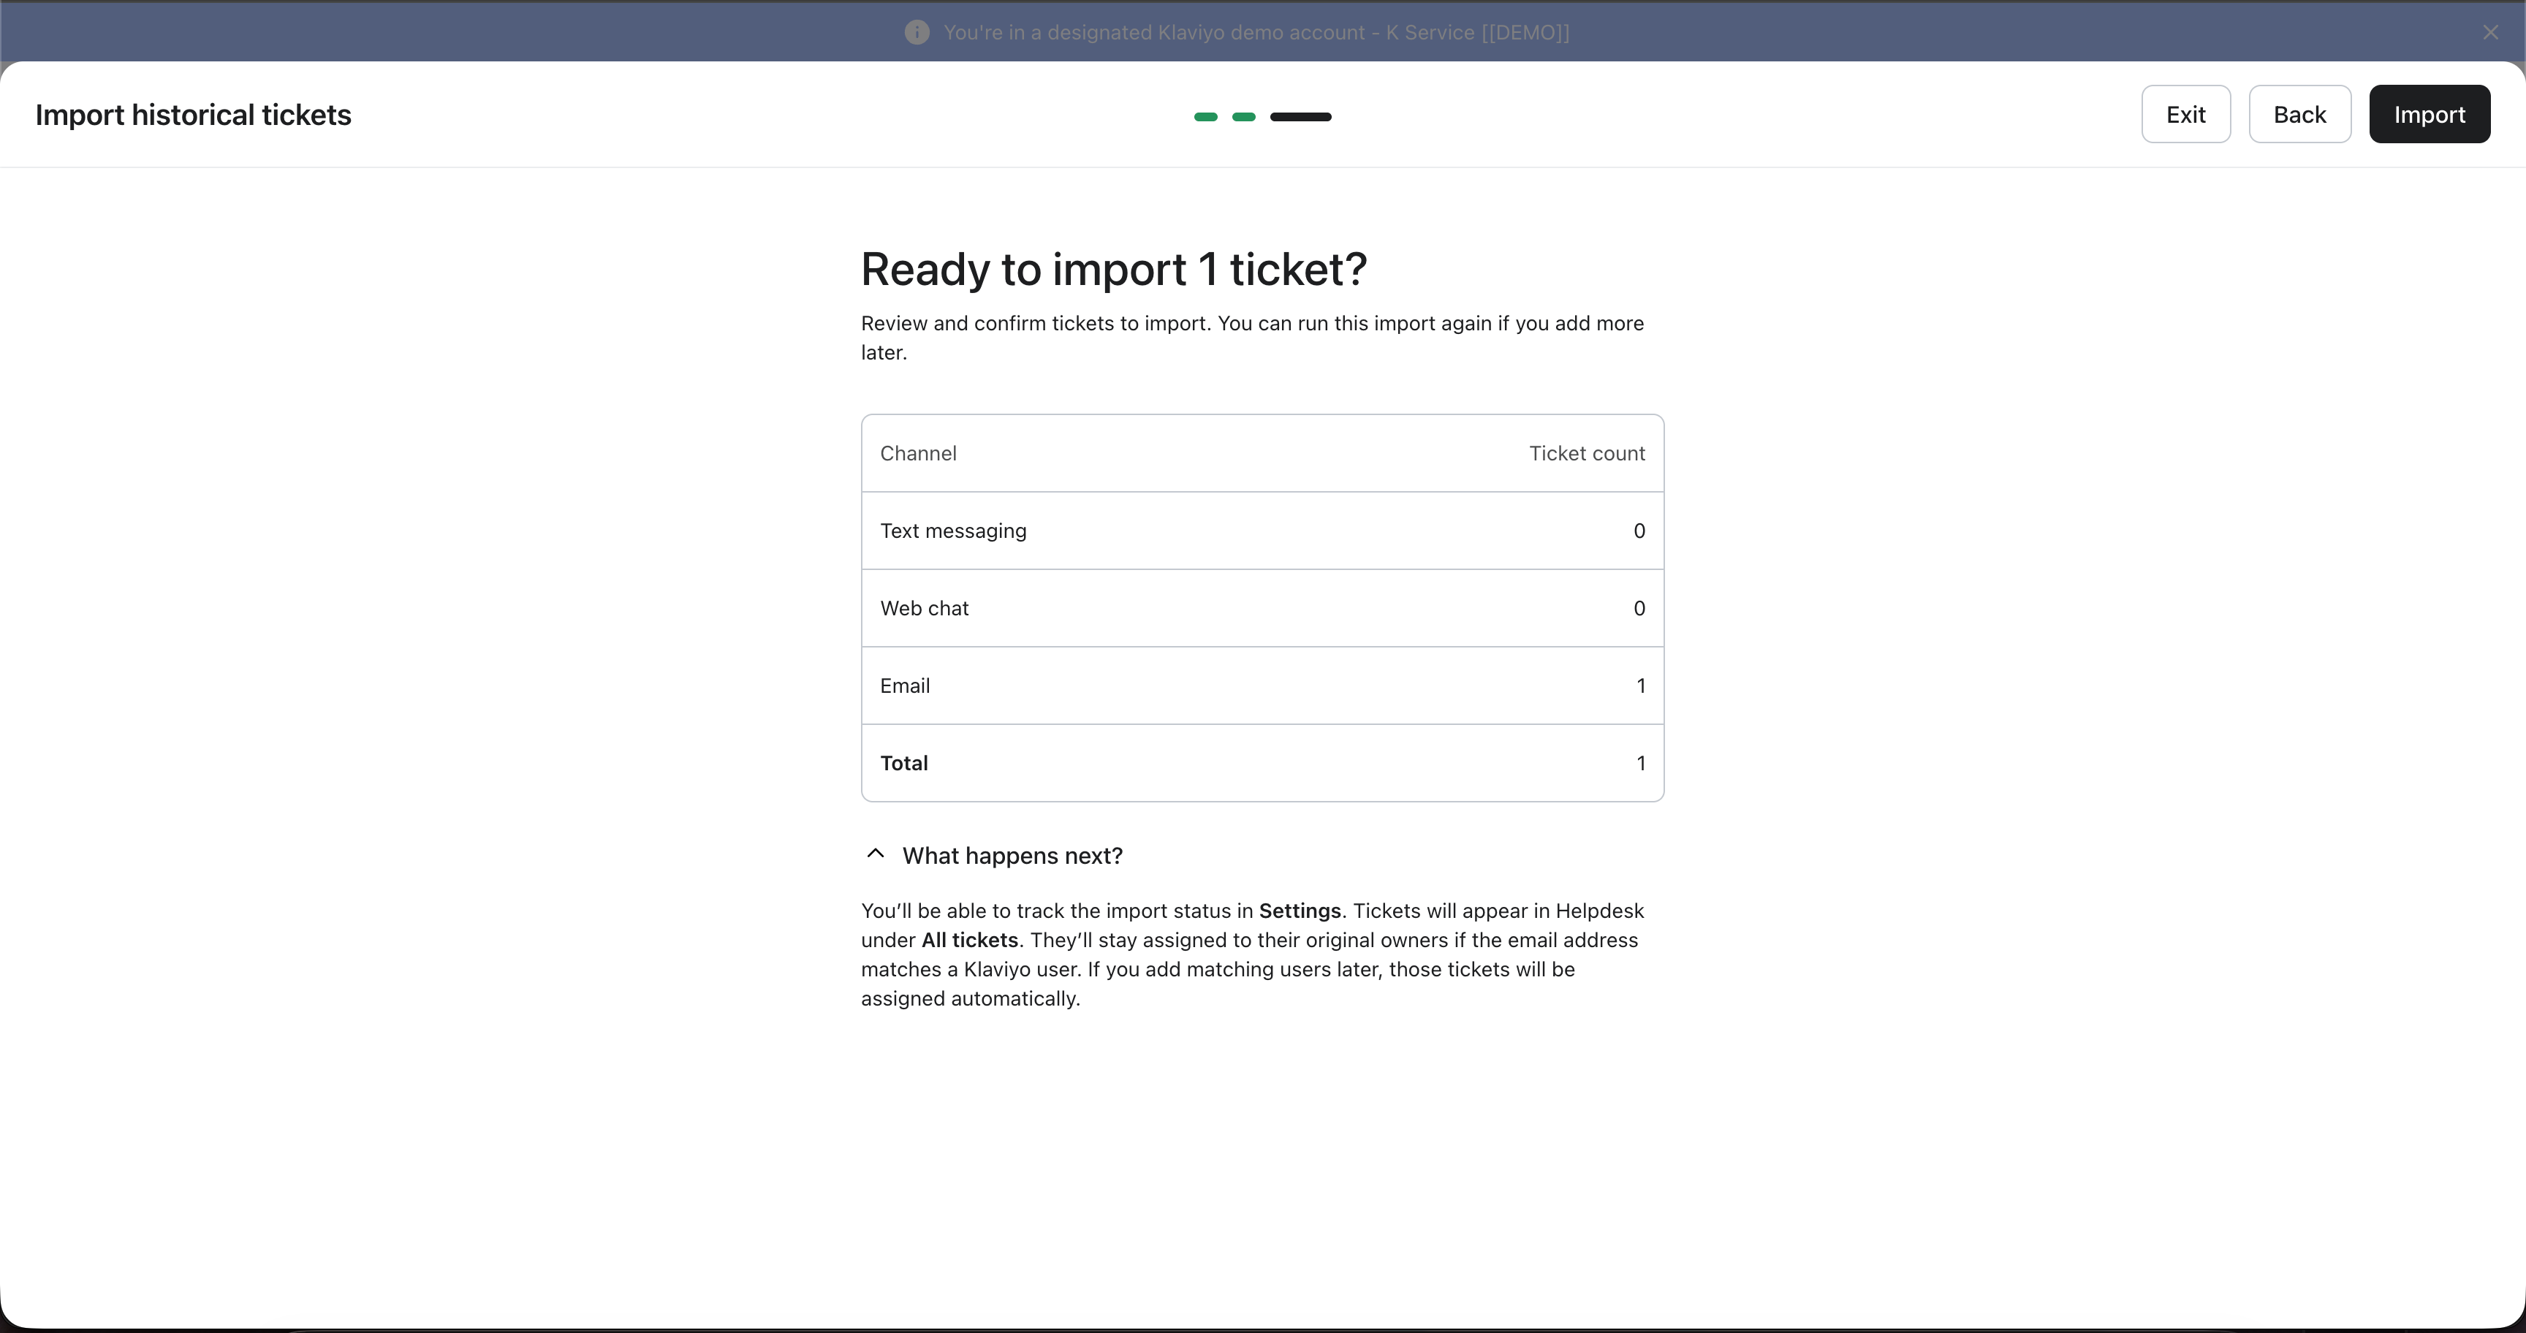Click the Import button
Viewport: 2526px width, 1333px height.
point(2429,115)
